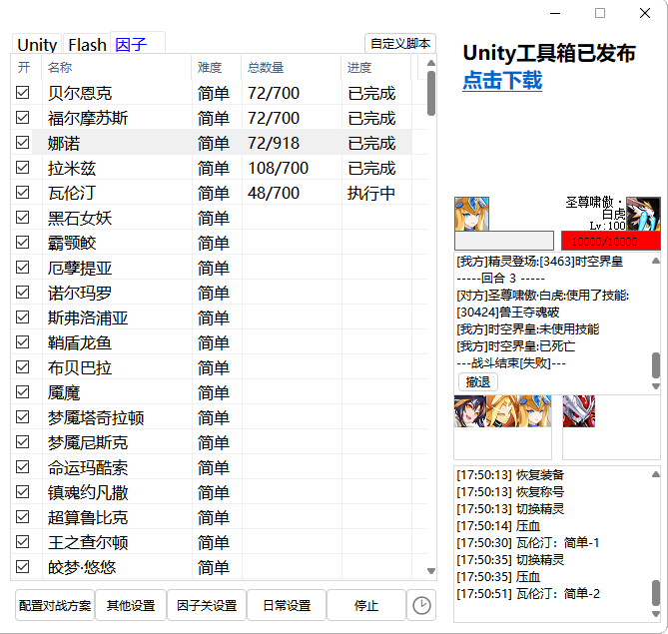Viewport: 668px width, 634px height.
Task: Click the 停止 stop button
Action: coord(366,605)
